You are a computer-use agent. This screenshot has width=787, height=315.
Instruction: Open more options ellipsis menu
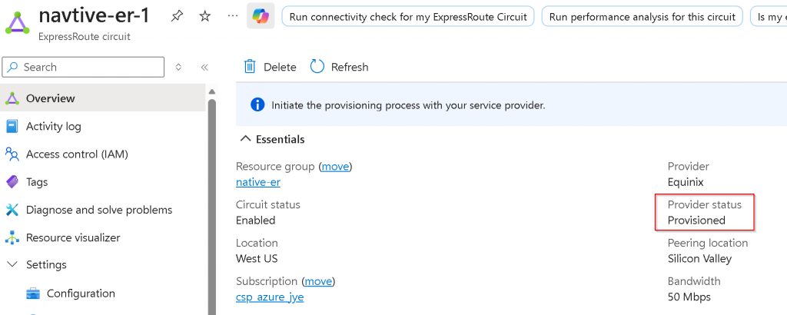[233, 16]
